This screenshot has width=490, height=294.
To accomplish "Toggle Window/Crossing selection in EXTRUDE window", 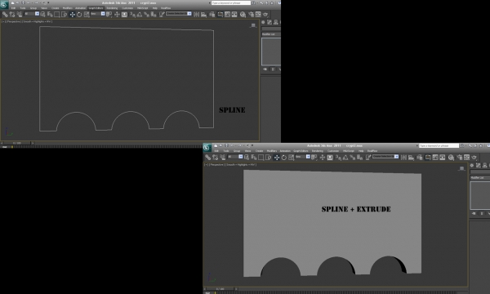I will pos(268,158).
